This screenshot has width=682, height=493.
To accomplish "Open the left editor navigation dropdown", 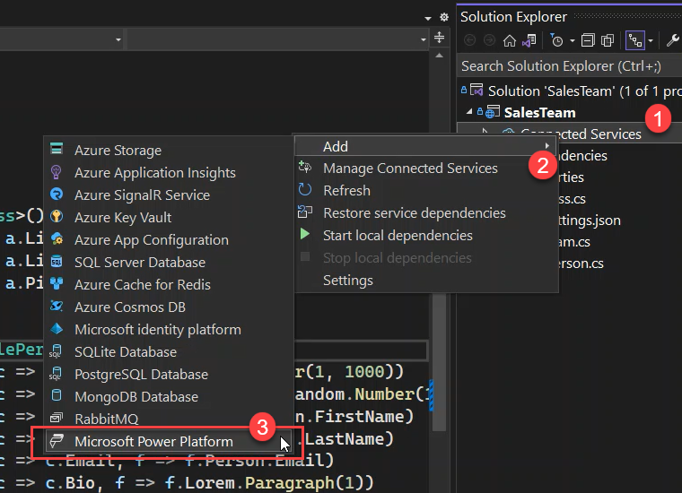I will pyautogui.click(x=118, y=39).
